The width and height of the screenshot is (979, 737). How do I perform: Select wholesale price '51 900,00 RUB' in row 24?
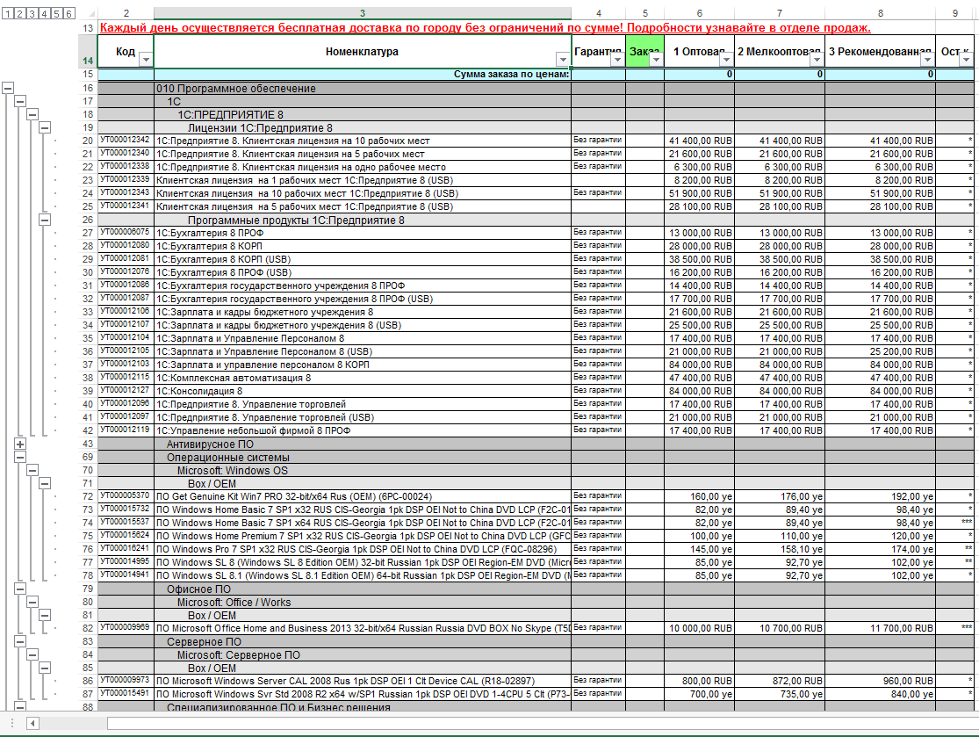[x=699, y=193]
